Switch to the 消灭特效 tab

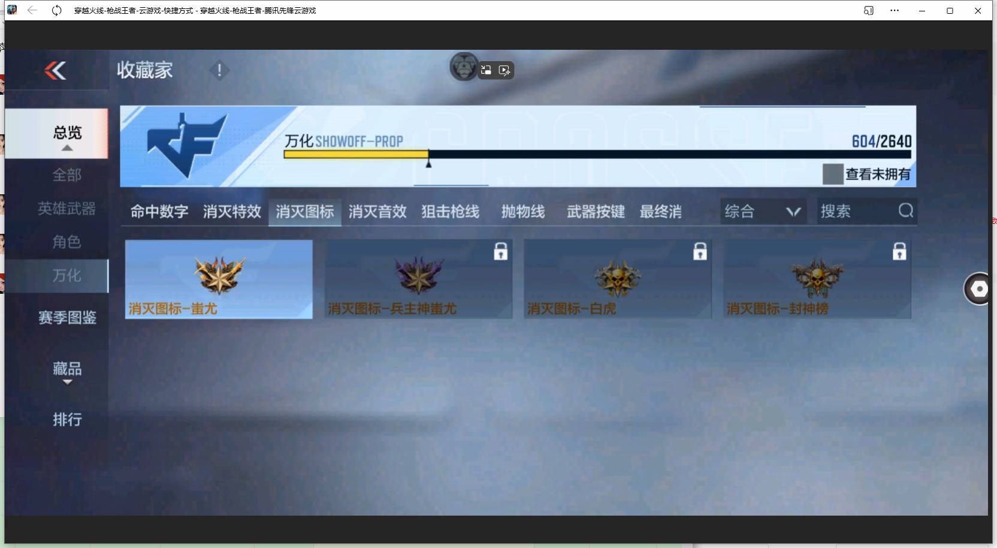(232, 212)
